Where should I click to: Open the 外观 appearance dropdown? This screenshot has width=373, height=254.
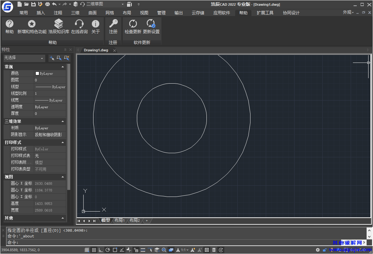point(348,12)
